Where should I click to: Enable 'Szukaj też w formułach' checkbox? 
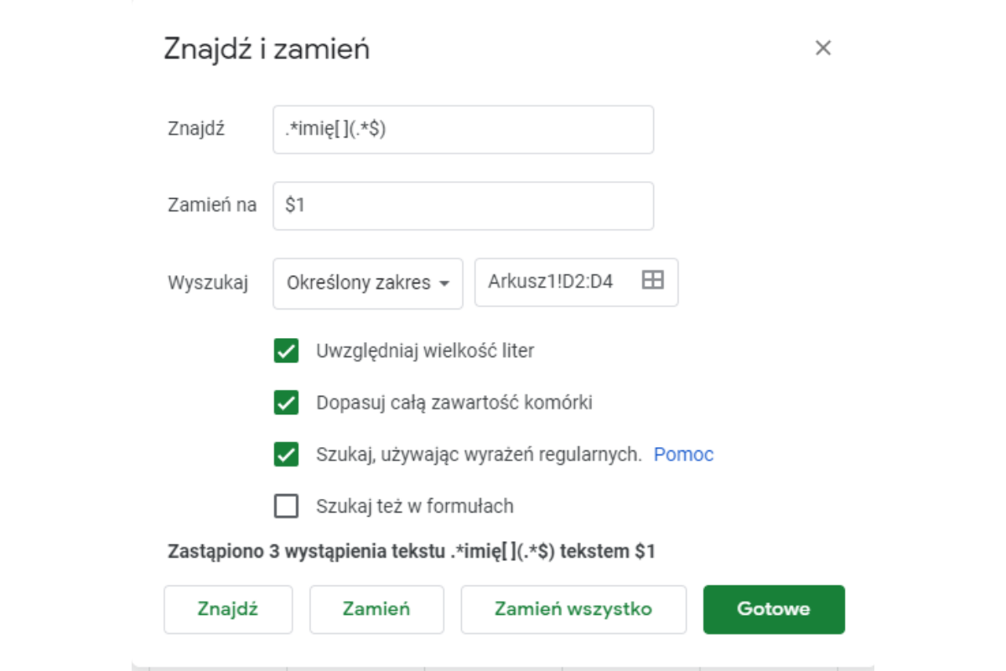(287, 507)
